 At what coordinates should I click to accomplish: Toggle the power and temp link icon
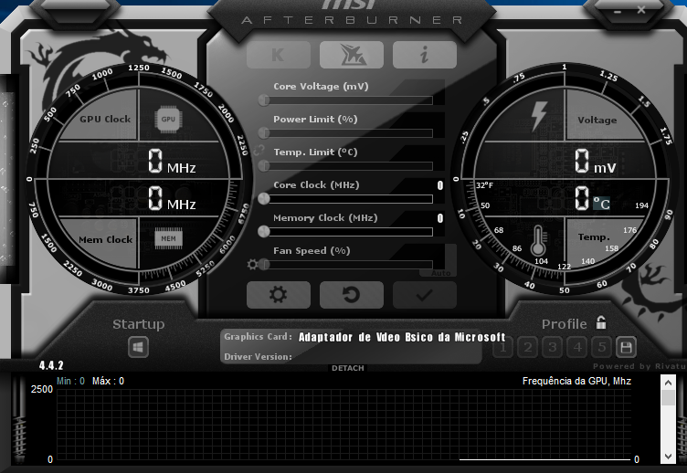click(259, 151)
